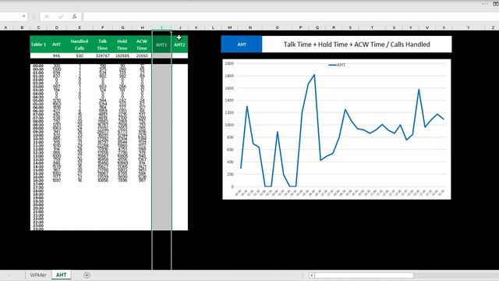Select column I header

(x=161, y=28)
